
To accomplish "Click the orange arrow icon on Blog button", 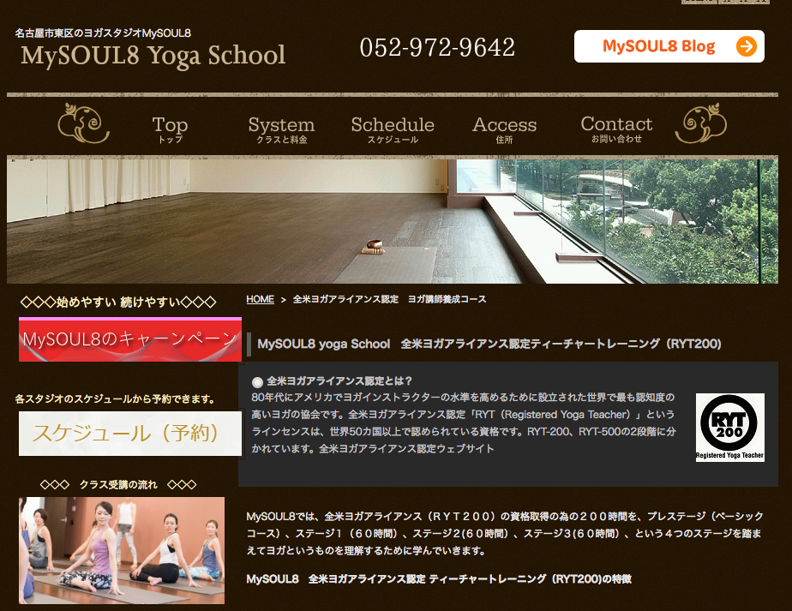I will point(746,46).
